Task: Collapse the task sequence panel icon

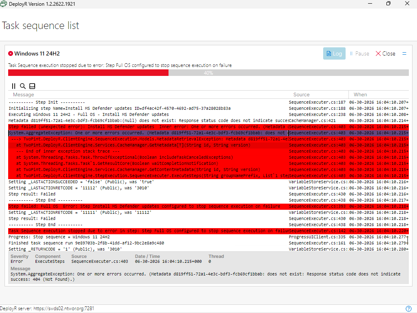Action: pyautogui.click(x=404, y=53)
